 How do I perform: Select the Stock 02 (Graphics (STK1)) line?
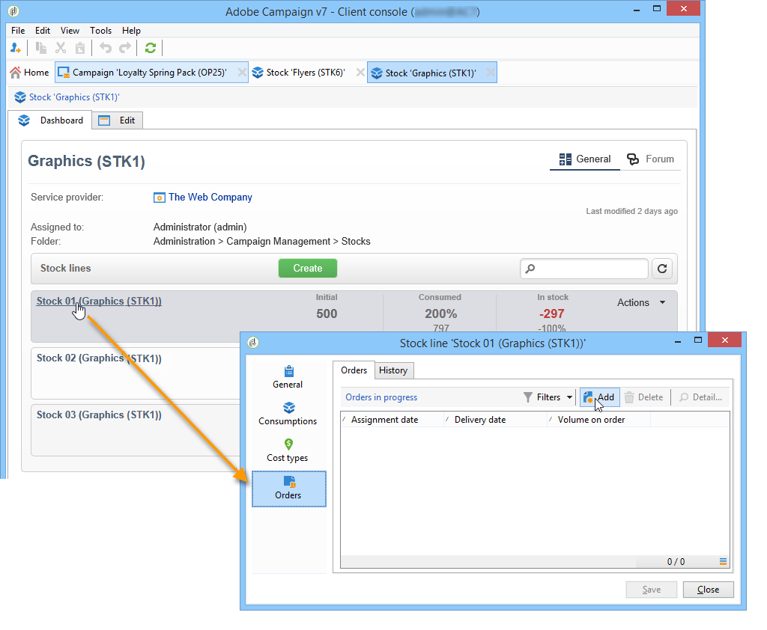coord(99,358)
